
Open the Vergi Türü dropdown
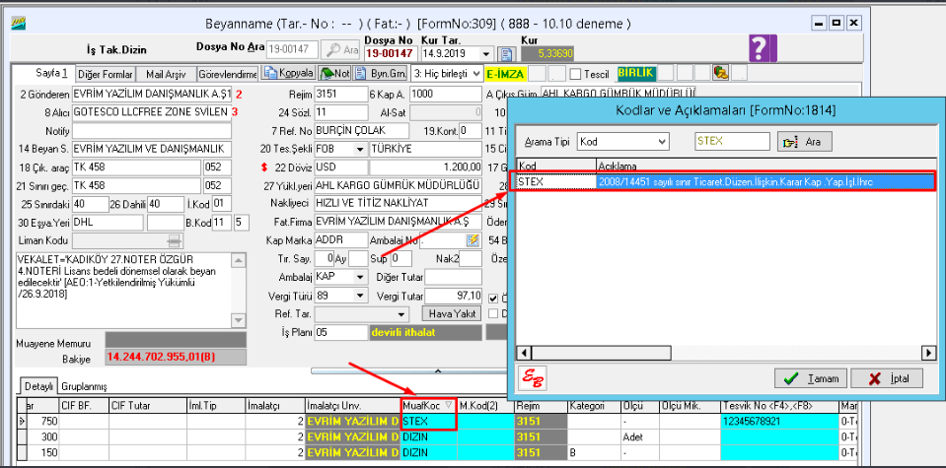[360, 295]
